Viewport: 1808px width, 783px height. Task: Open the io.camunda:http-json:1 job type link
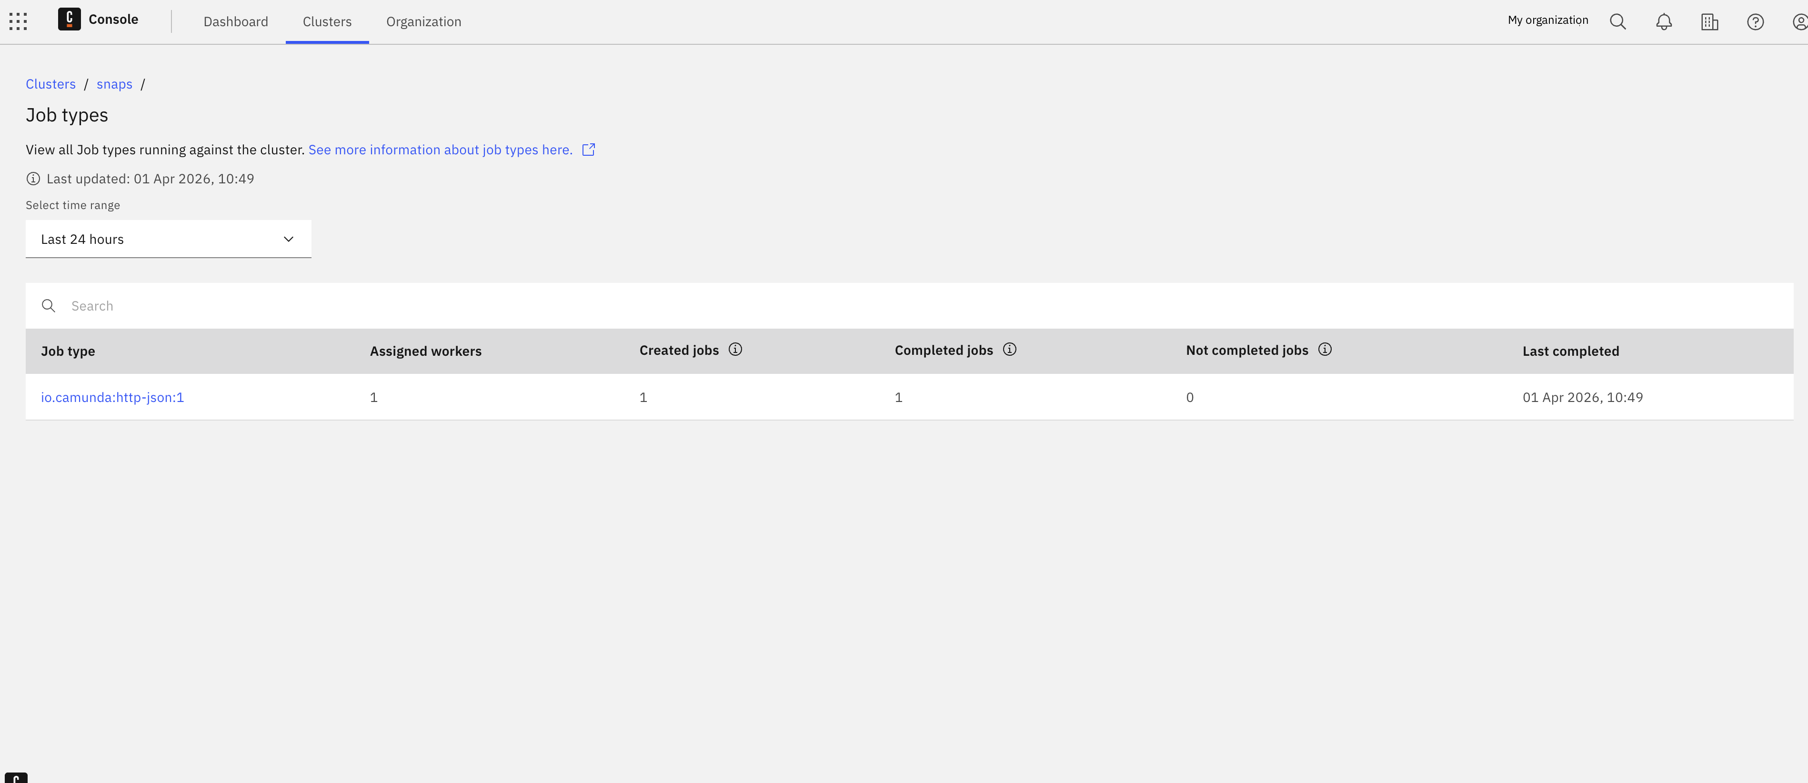point(112,397)
